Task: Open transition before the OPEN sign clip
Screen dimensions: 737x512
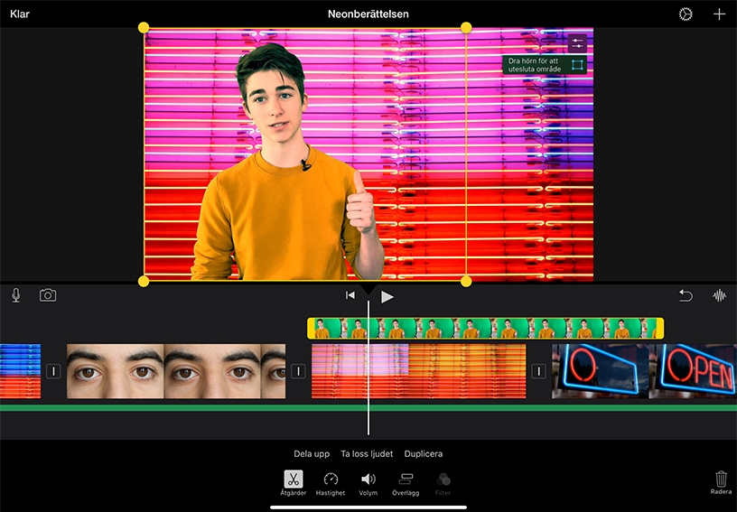Action: click(538, 371)
